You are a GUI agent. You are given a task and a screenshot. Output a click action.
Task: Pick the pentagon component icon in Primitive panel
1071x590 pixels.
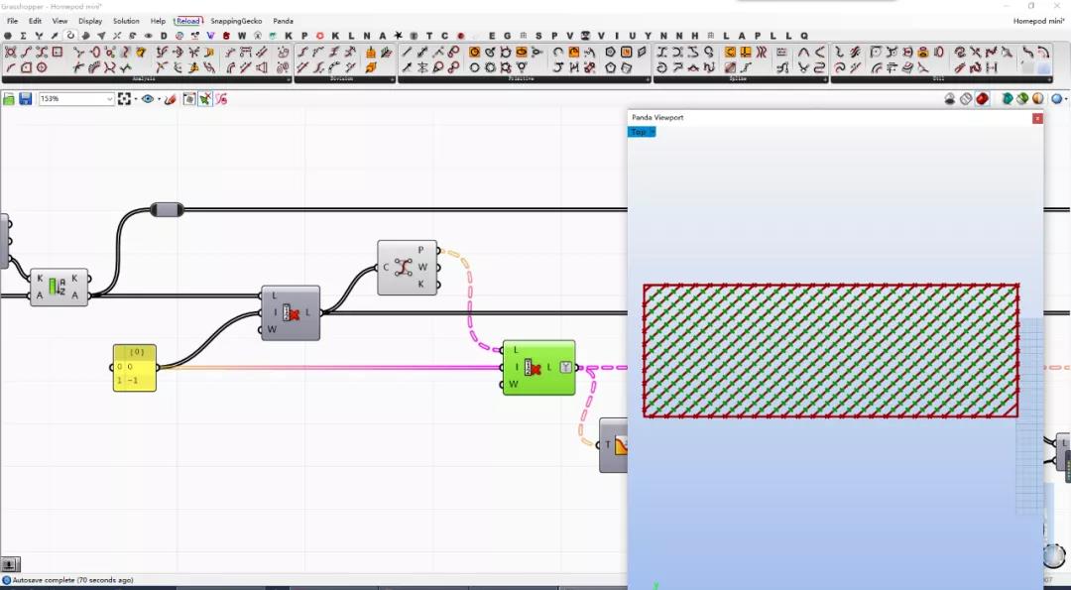pyautogui.click(x=610, y=66)
